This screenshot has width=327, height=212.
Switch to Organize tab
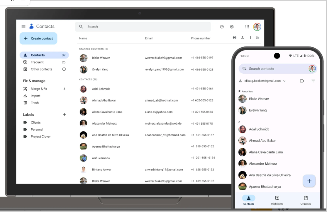(306, 200)
